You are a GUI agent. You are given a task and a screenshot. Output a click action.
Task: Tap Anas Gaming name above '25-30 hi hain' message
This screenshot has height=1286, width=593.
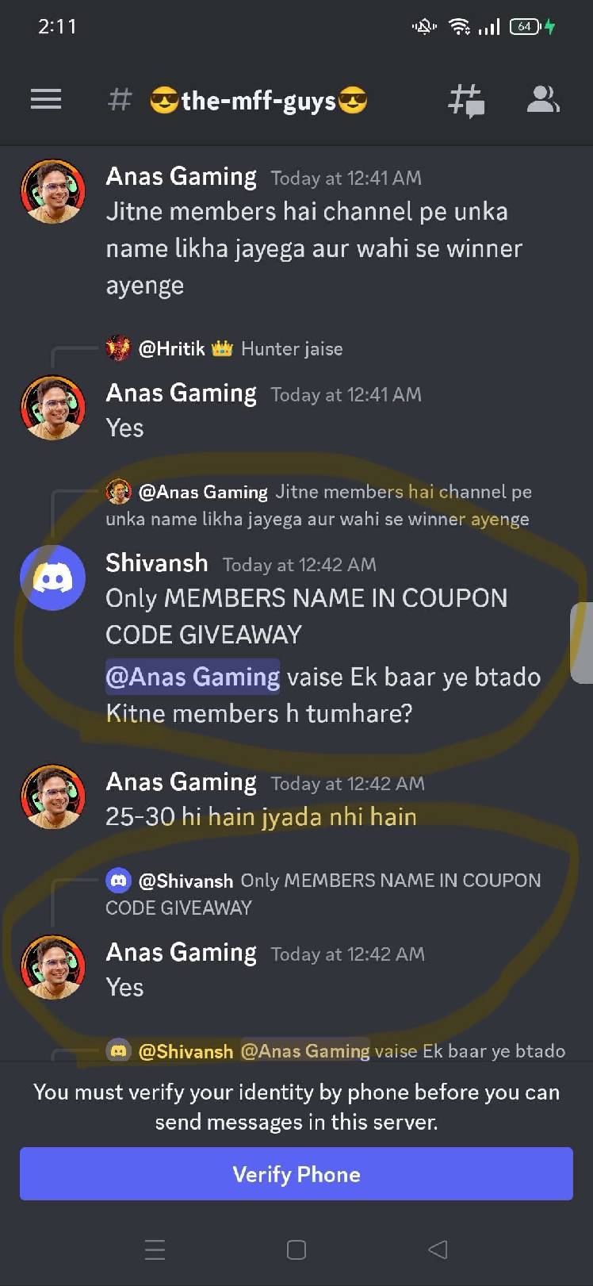click(x=182, y=781)
